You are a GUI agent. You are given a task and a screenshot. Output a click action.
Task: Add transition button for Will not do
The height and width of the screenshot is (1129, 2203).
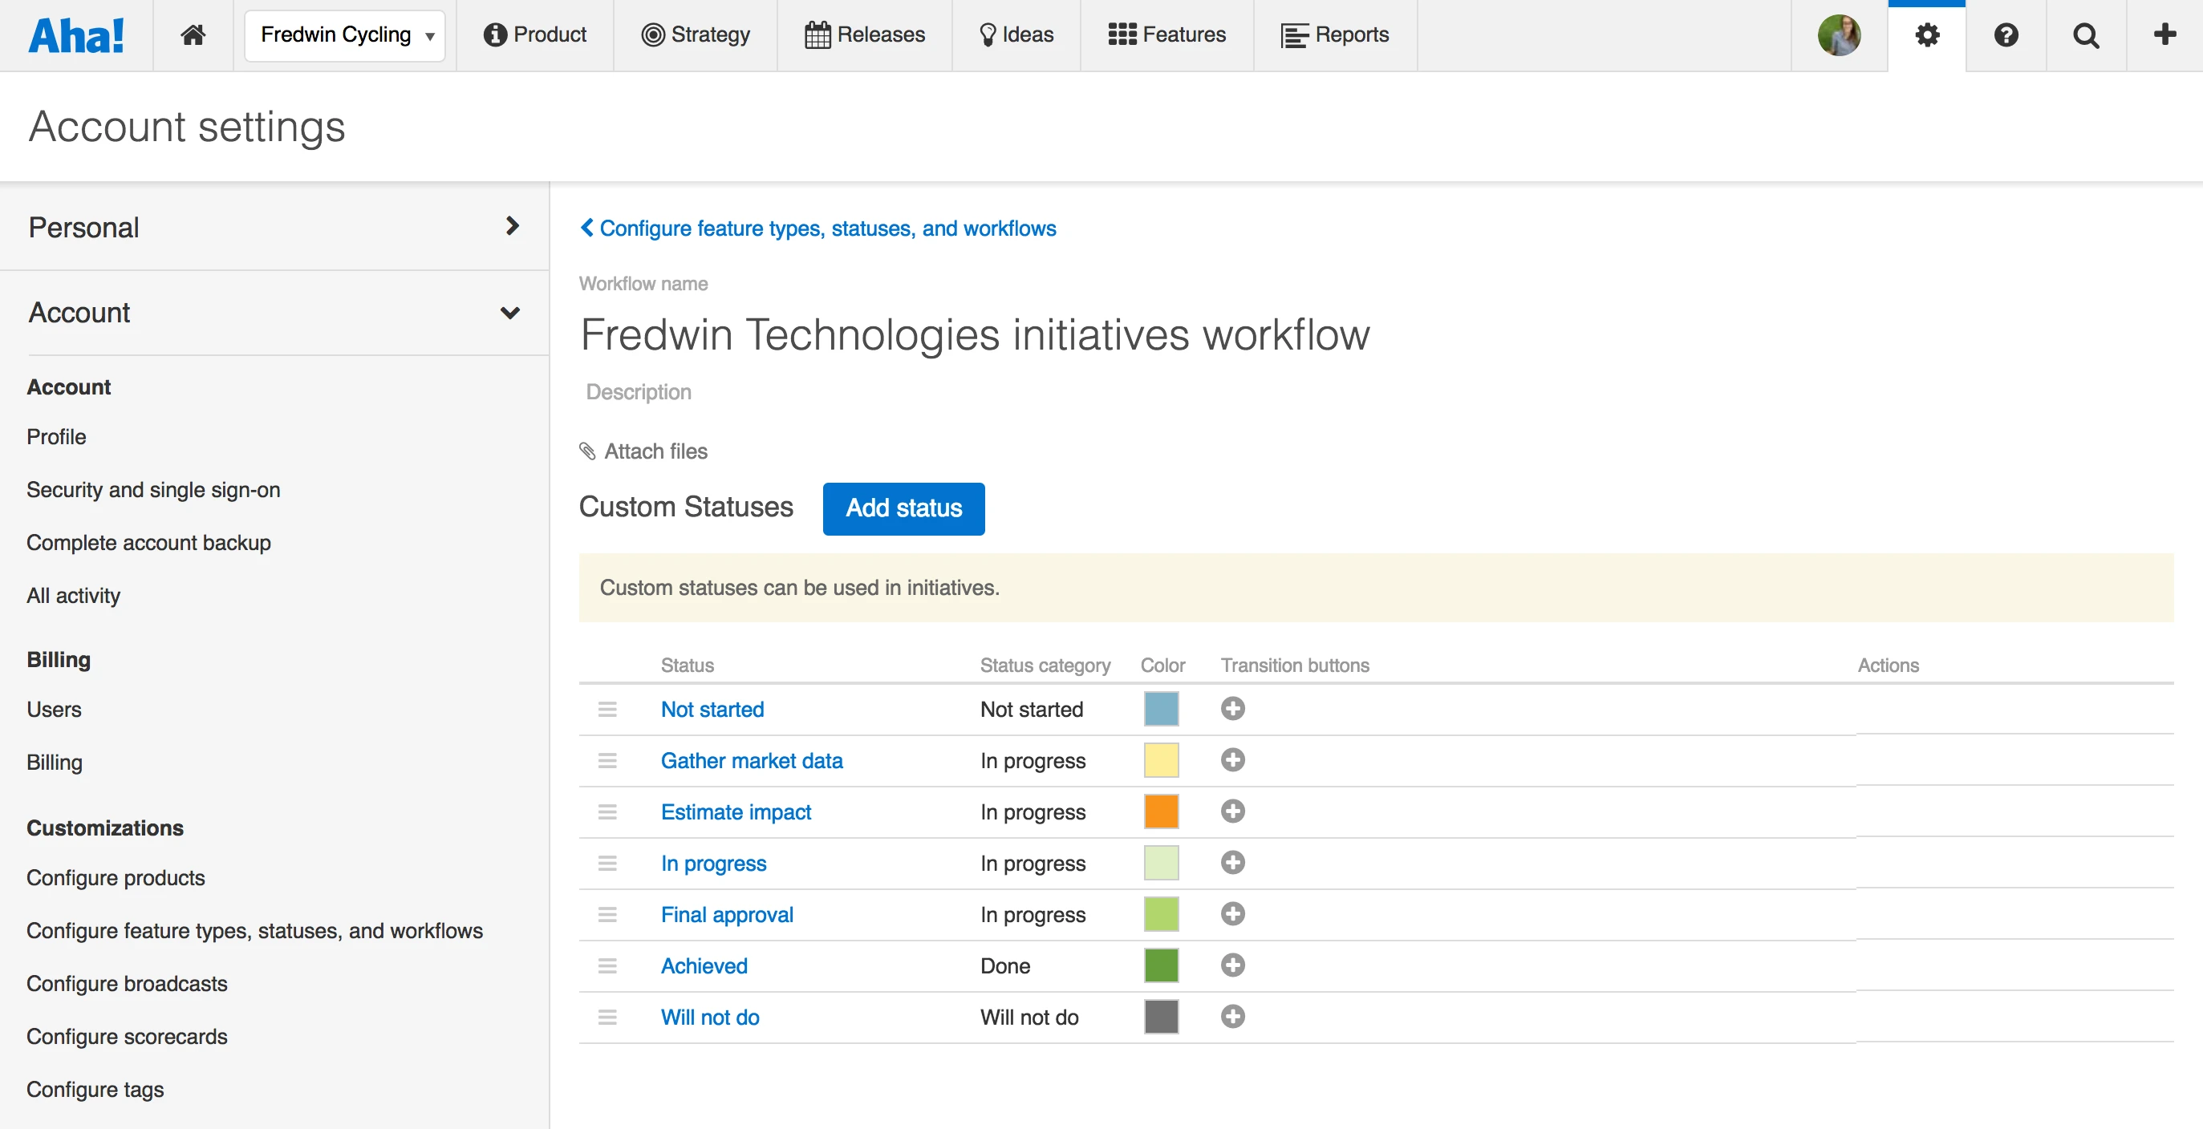pos(1232,1016)
